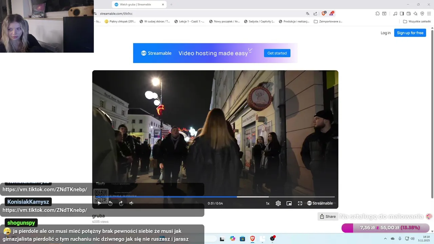Screen dimensions: 434x244
Task: Close the Watch gruba tab
Action: [163, 4]
